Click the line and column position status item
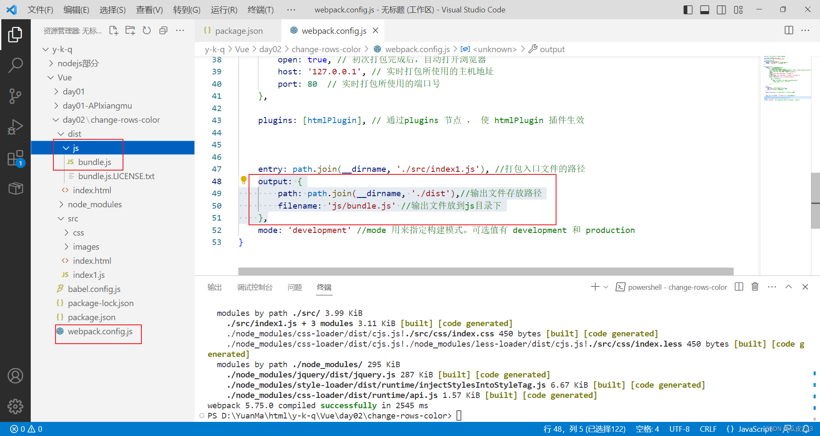 click(x=584, y=429)
